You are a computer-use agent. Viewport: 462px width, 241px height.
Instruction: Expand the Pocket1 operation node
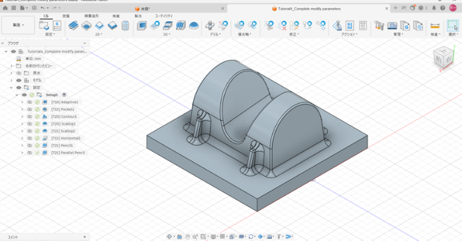click(x=22, y=110)
